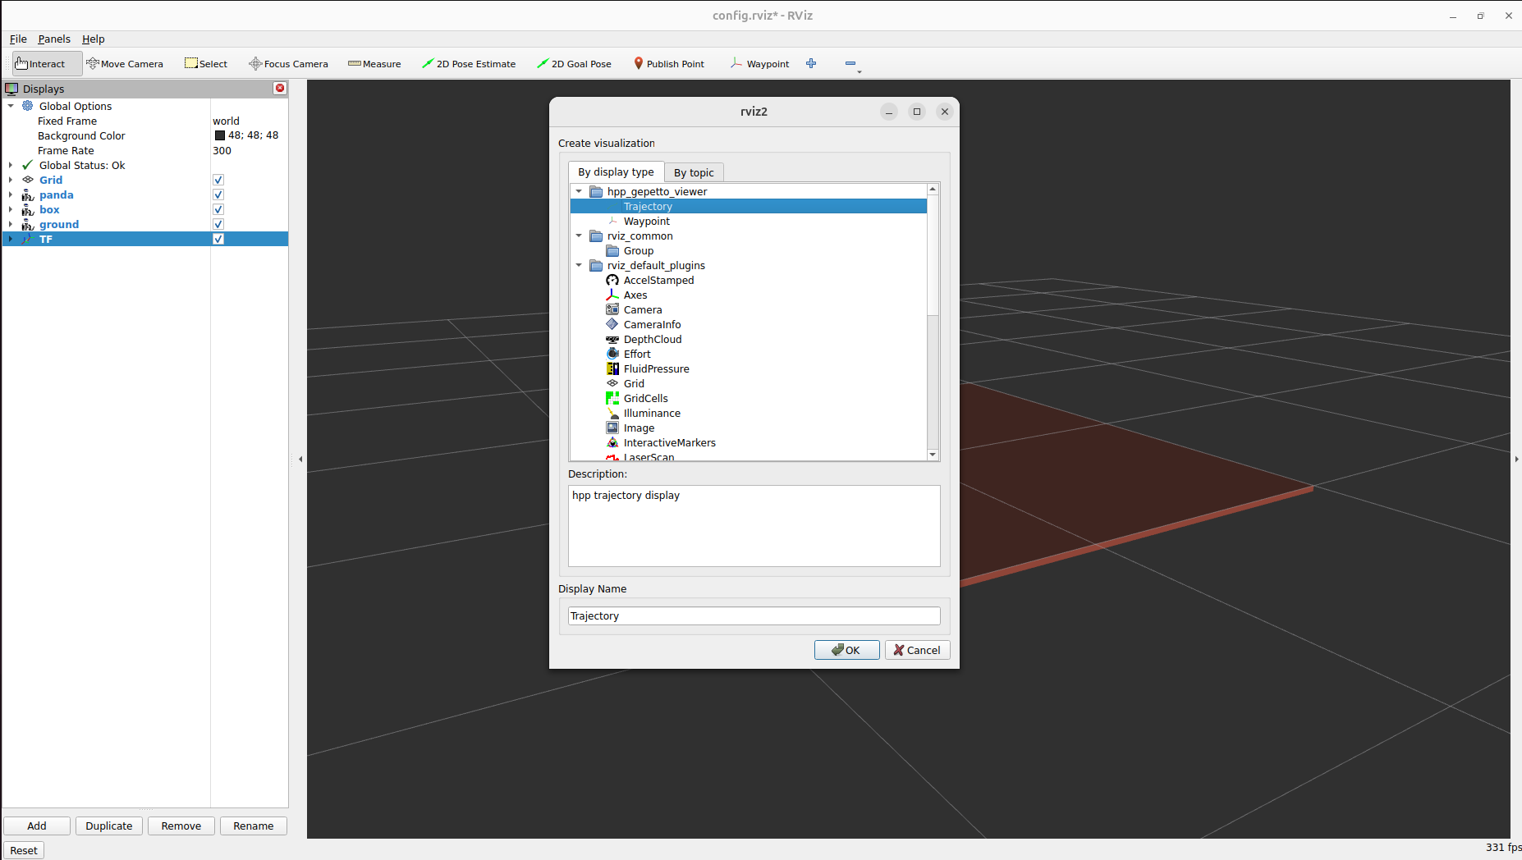The height and width of the screenshot is (860, 1522).
Task: Pick the FluidPressure display type
Action: coord(656,369)
